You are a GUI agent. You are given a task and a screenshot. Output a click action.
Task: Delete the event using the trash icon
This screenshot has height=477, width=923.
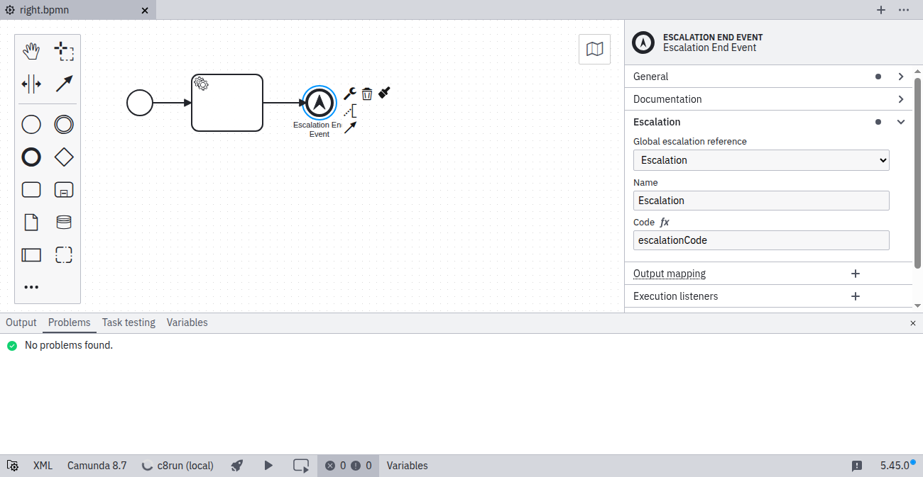coord(366,93)
